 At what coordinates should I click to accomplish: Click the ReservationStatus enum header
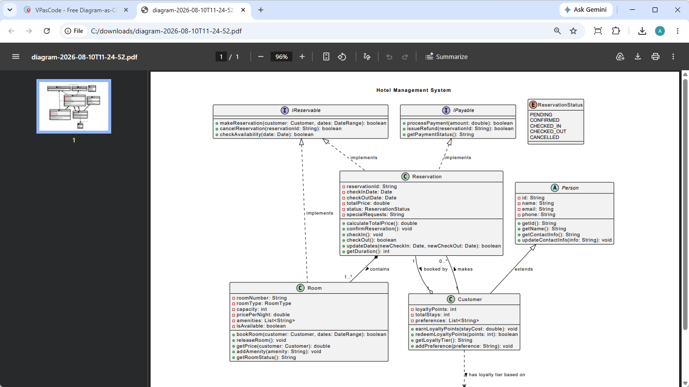tap(556, 105)
